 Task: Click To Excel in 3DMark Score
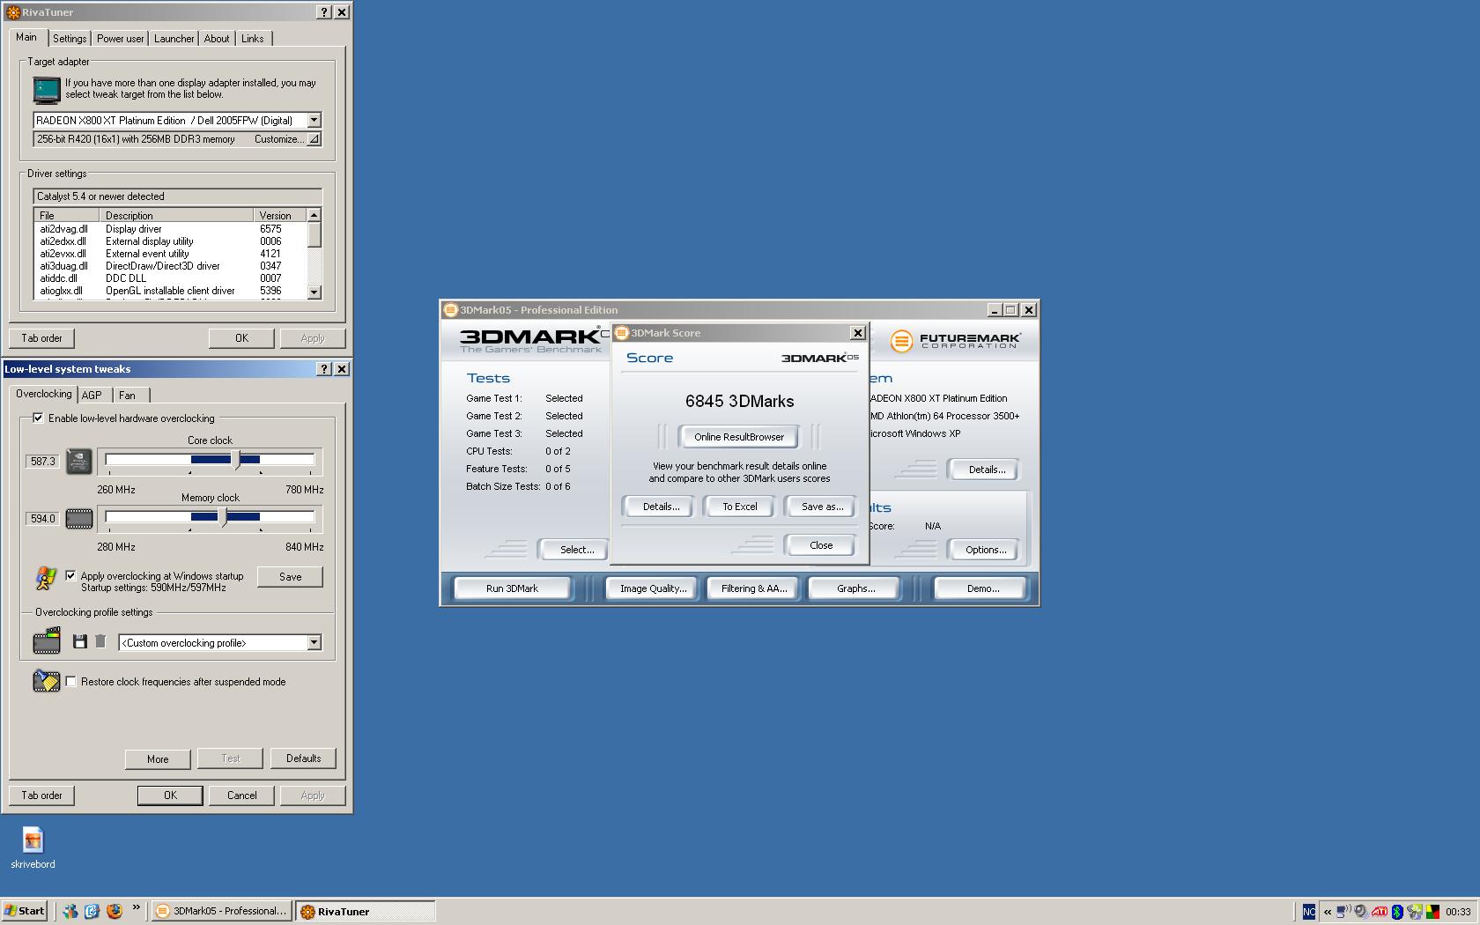[x=740, y=507]
